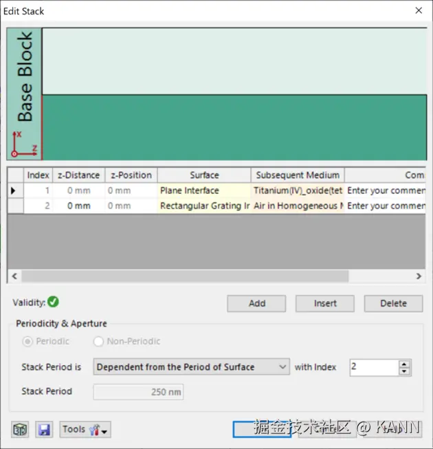Click the focused OK button at bottom
Image resolution: width=433 pixels, height=449 pixels.
coord(262,429)
